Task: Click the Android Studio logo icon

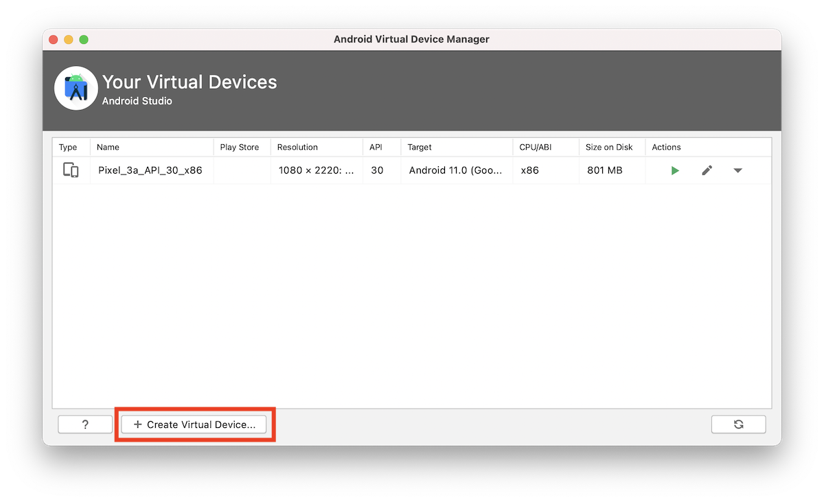Action: [x=76, y=88]
